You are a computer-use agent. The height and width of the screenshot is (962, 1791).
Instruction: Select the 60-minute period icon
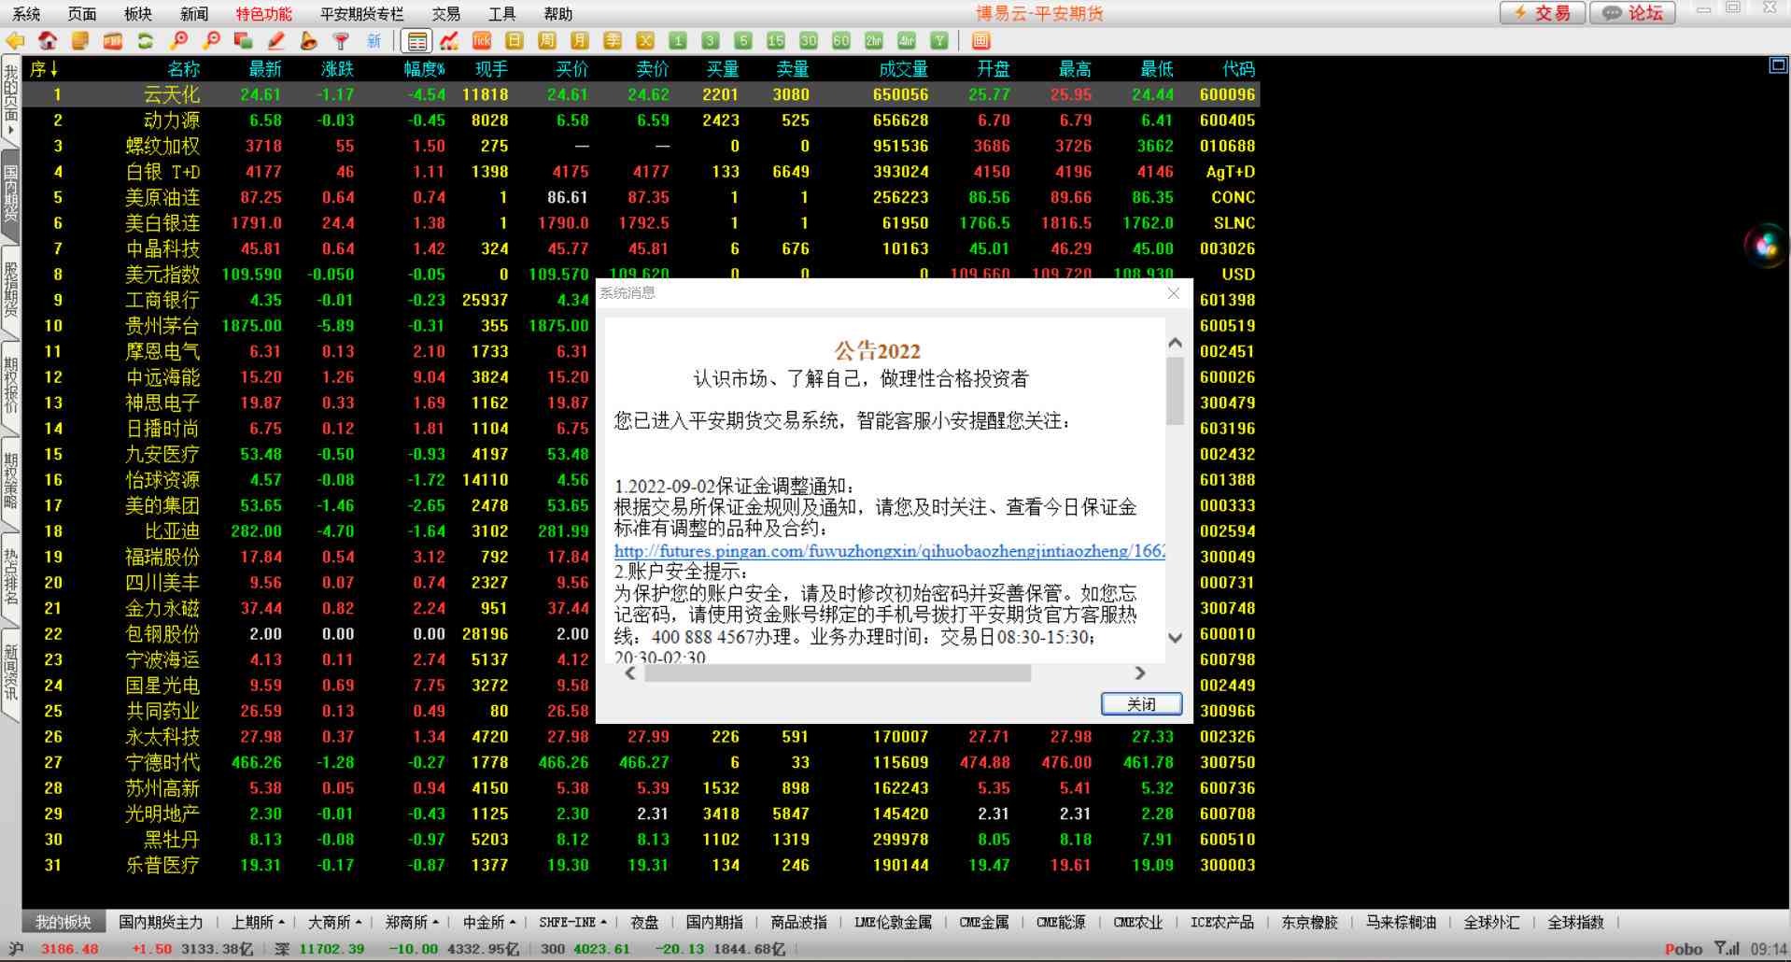(x=841, y=41)
